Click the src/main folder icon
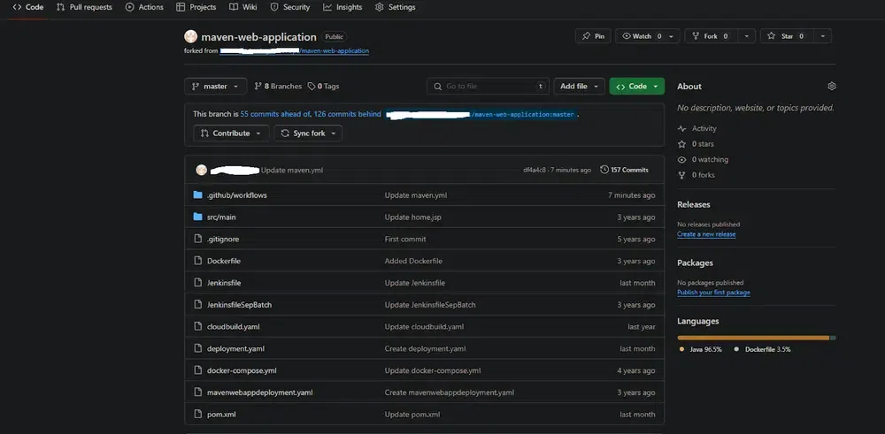This screenshot has height=434, width=885. pyautogui.click(x=197, y=217)
